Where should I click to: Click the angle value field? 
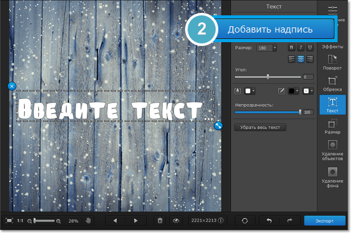point(308,77)
